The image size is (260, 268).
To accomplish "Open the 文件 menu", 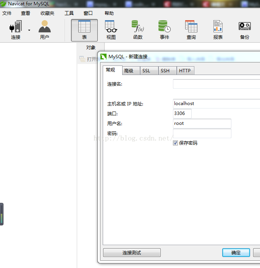I will [7, 13].
